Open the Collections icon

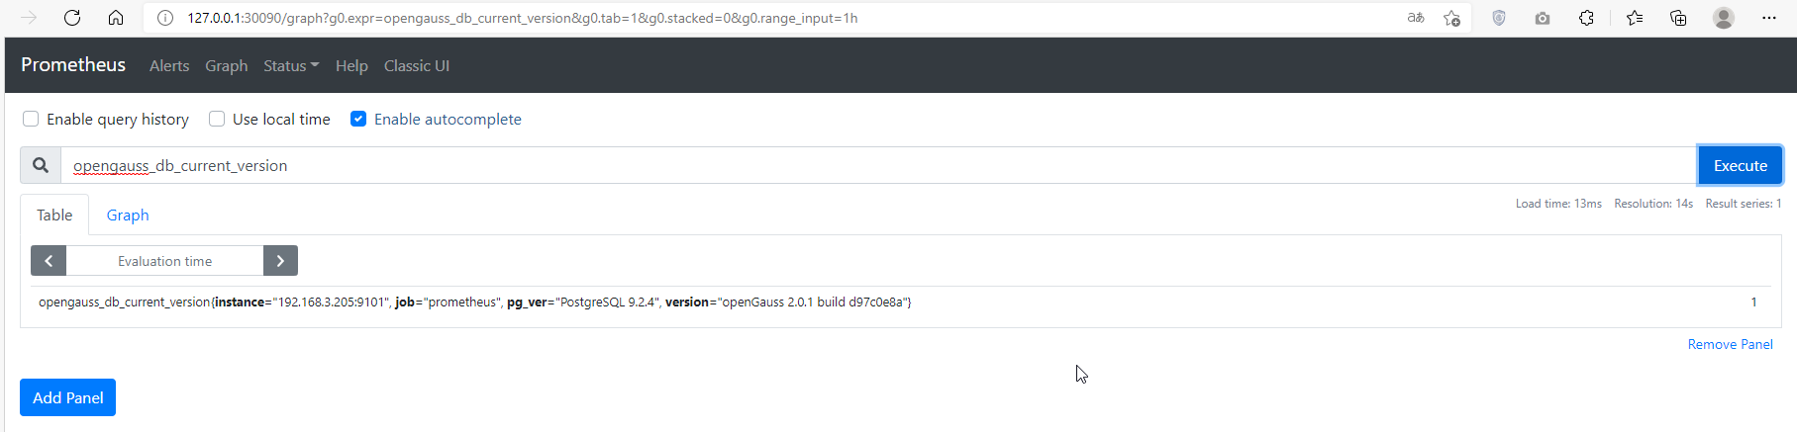pos(1678,18)
